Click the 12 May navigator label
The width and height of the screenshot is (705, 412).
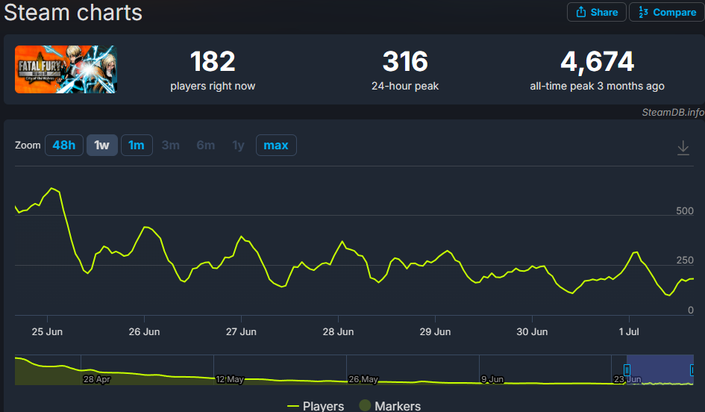click(230, 379)
